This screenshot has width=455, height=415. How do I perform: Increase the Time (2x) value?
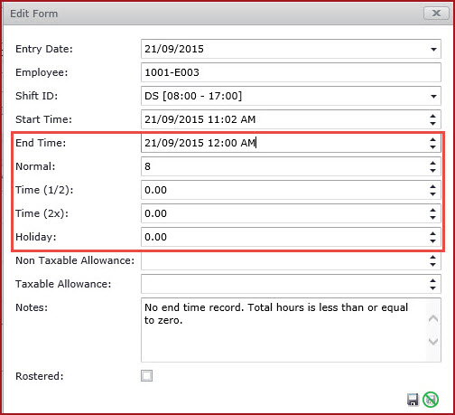432,210
